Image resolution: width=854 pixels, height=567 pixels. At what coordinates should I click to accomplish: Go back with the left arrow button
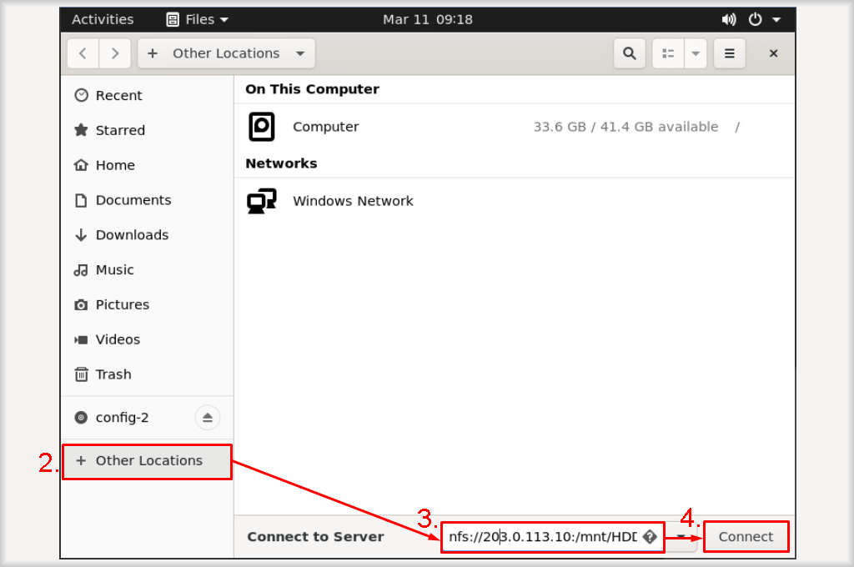coord(83,53)
